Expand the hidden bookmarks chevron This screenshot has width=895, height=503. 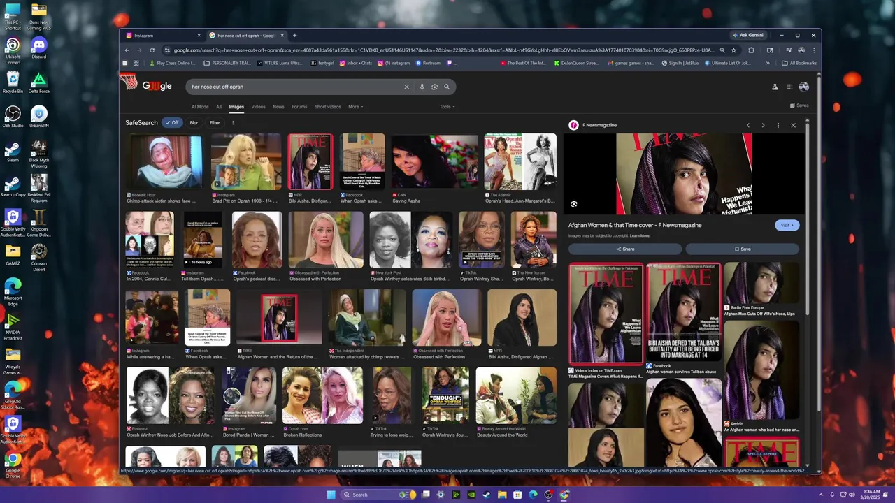pyautogui.click(x=768, y=63)
